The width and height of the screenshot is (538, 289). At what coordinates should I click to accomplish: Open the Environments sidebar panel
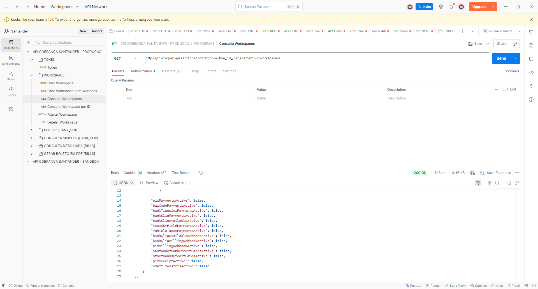click(11, 60)
